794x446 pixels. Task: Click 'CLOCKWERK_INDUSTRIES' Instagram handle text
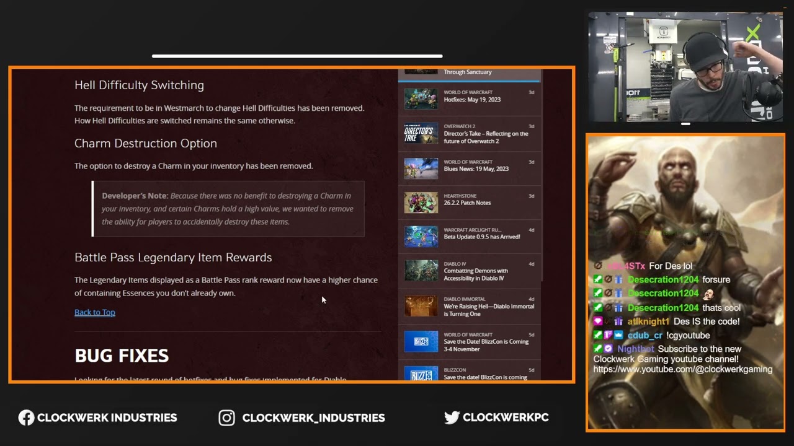(x=313, y=418)
